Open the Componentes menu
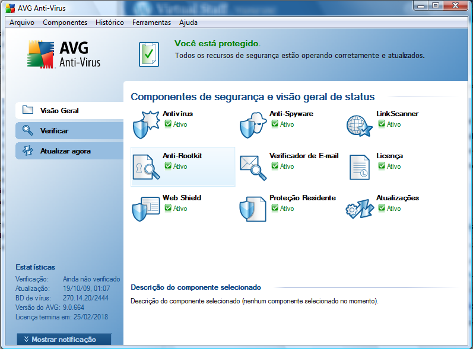Screen dimensions: 473x349 [65, 23]
